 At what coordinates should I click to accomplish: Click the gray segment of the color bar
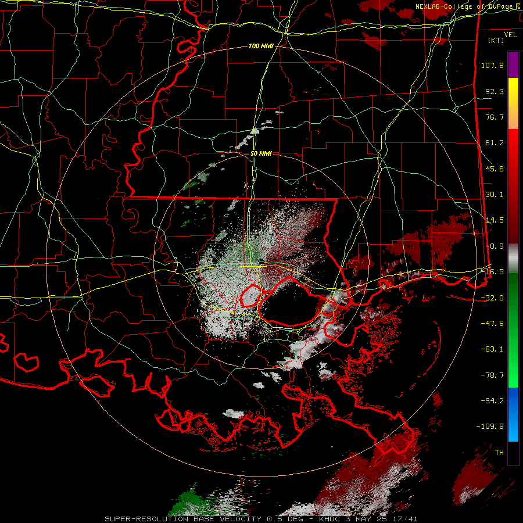click(x=513, y=259)
